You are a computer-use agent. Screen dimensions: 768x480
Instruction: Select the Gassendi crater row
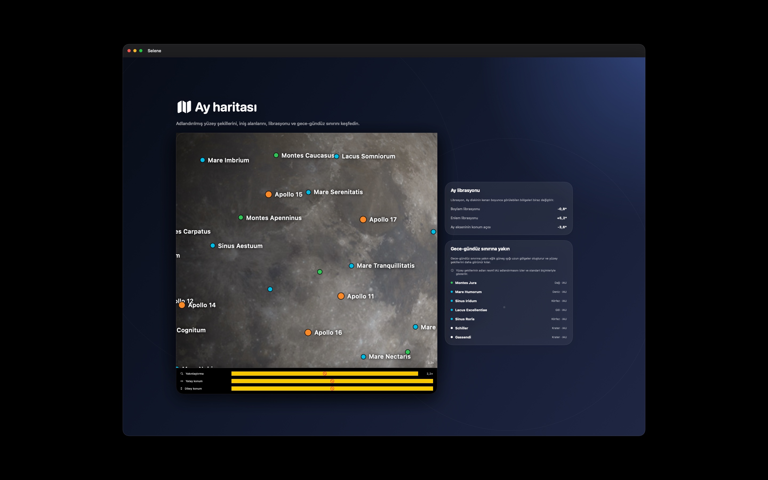coord(509,337)
